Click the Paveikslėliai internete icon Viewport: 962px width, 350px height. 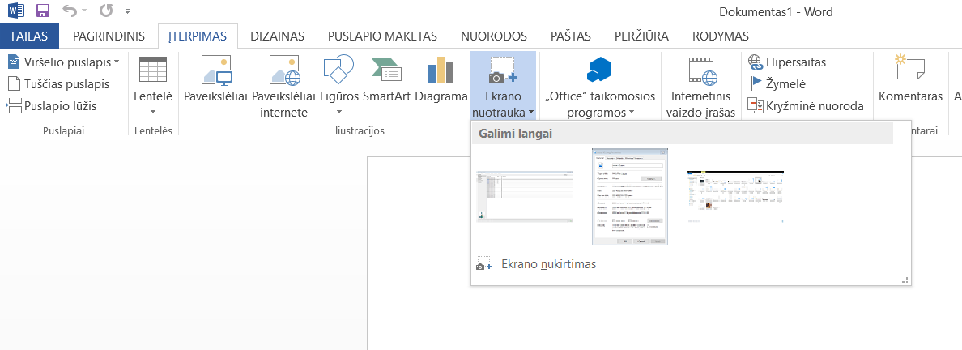coord(284,70)
